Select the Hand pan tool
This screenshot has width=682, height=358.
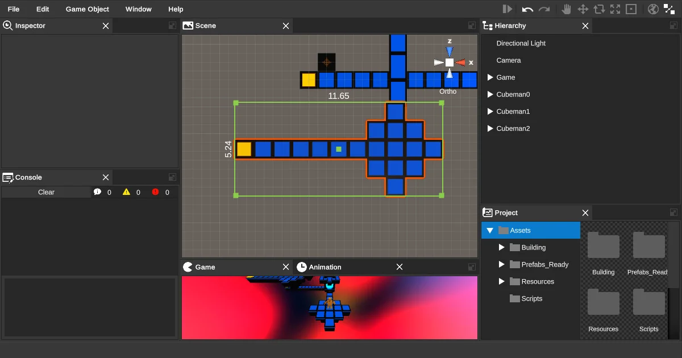(x=566, y=9)
